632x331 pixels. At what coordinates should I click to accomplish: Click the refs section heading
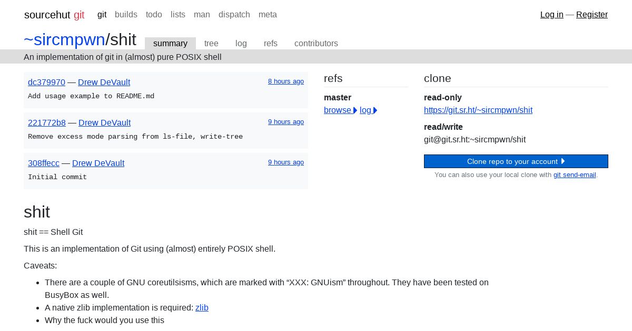(333, 78)
